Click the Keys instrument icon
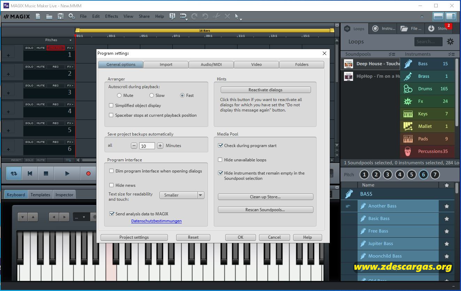Screen dimensions: 461x291 click(x=408, y=114)
